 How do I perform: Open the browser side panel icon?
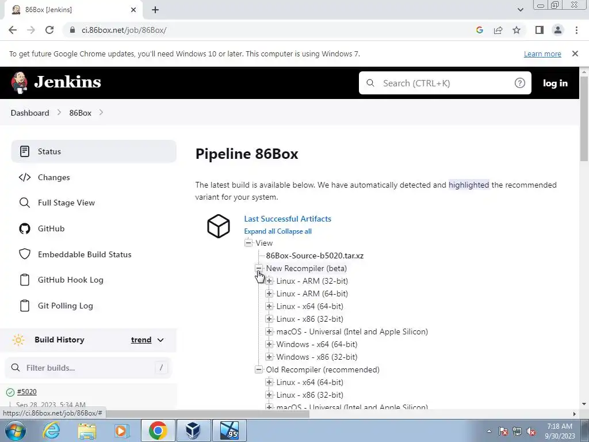540,30
